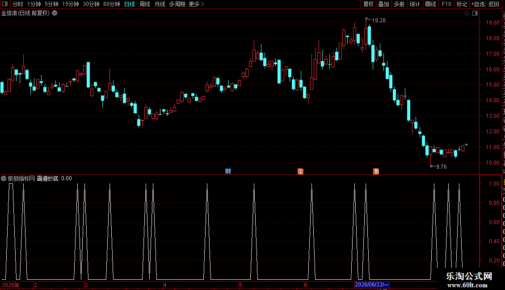Open the 统计 statistics tool

click(x=415, y=4)
